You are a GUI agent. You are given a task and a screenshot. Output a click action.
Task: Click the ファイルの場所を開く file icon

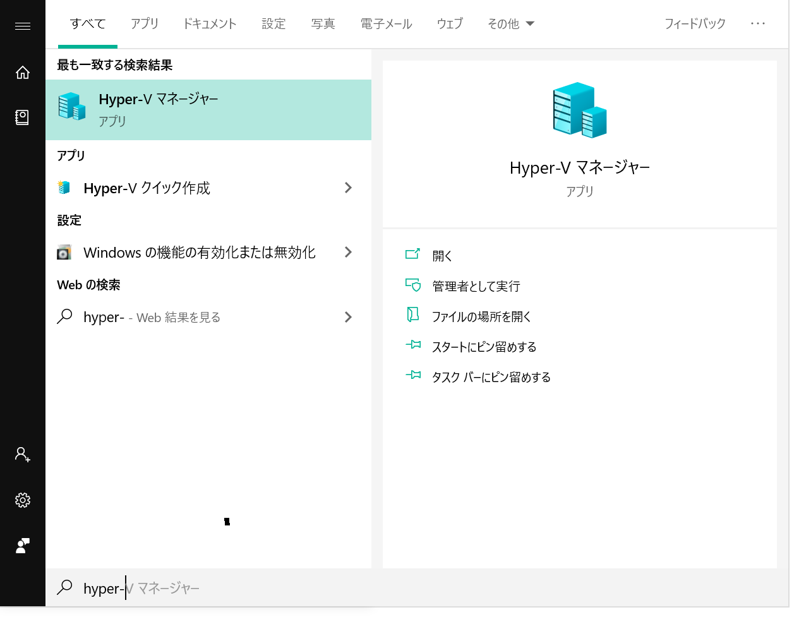coord(412,314)
